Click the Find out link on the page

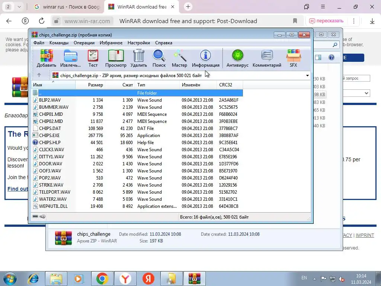tap(18, 189)
